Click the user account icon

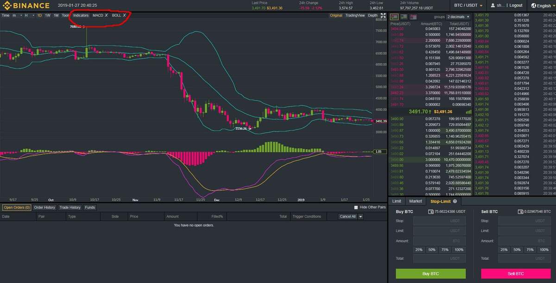point(493,6)
